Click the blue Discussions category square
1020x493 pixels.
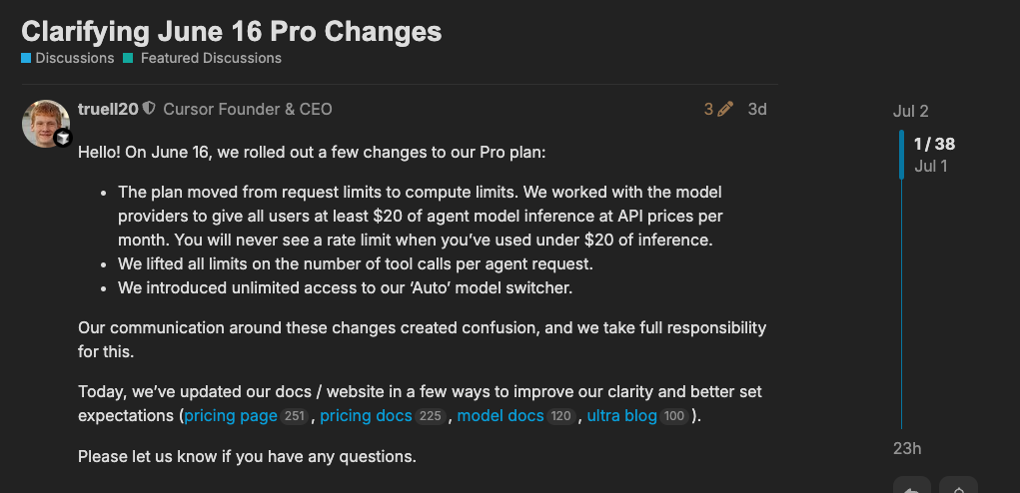(x=26, y=59)
